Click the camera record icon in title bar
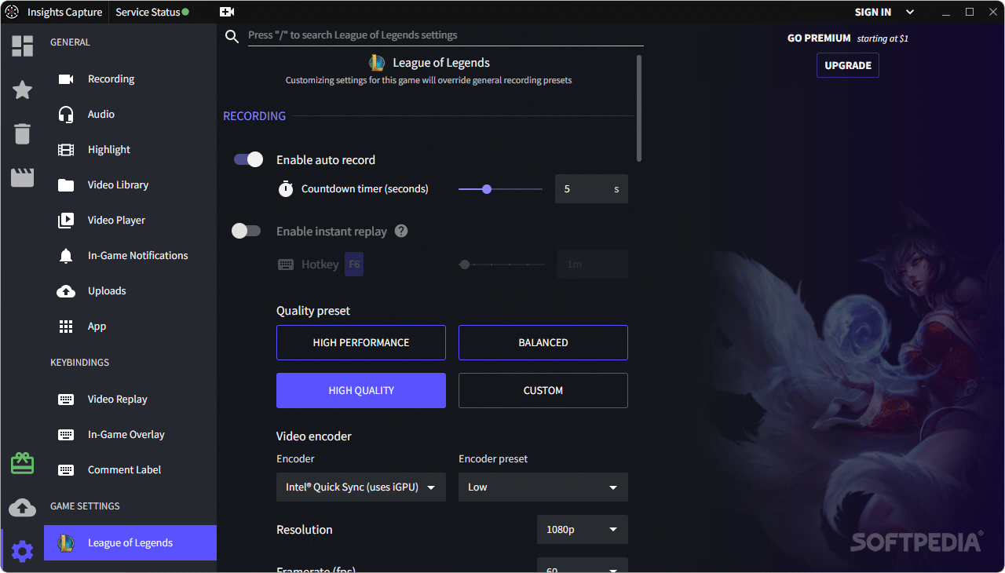The height and width of the screenshot is (573, 1005). (227, 12)
